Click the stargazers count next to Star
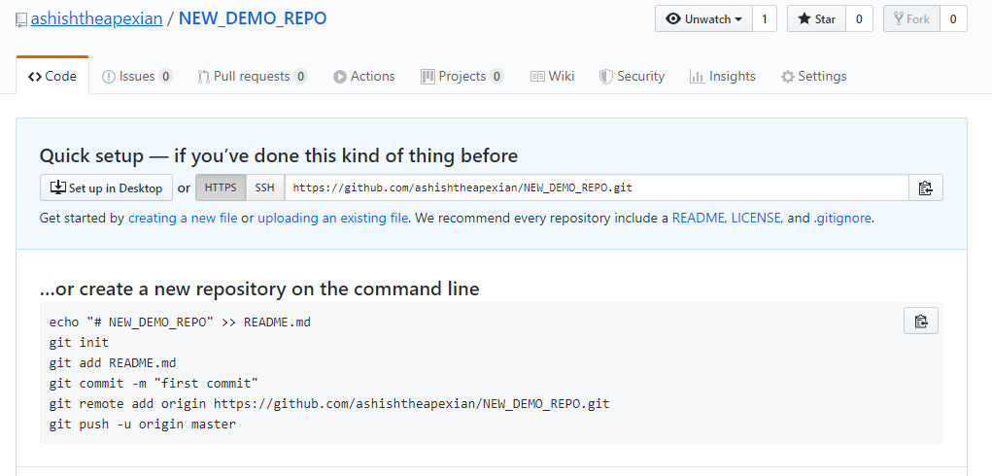This screenshot has height=476, width=992. point(859,19)
